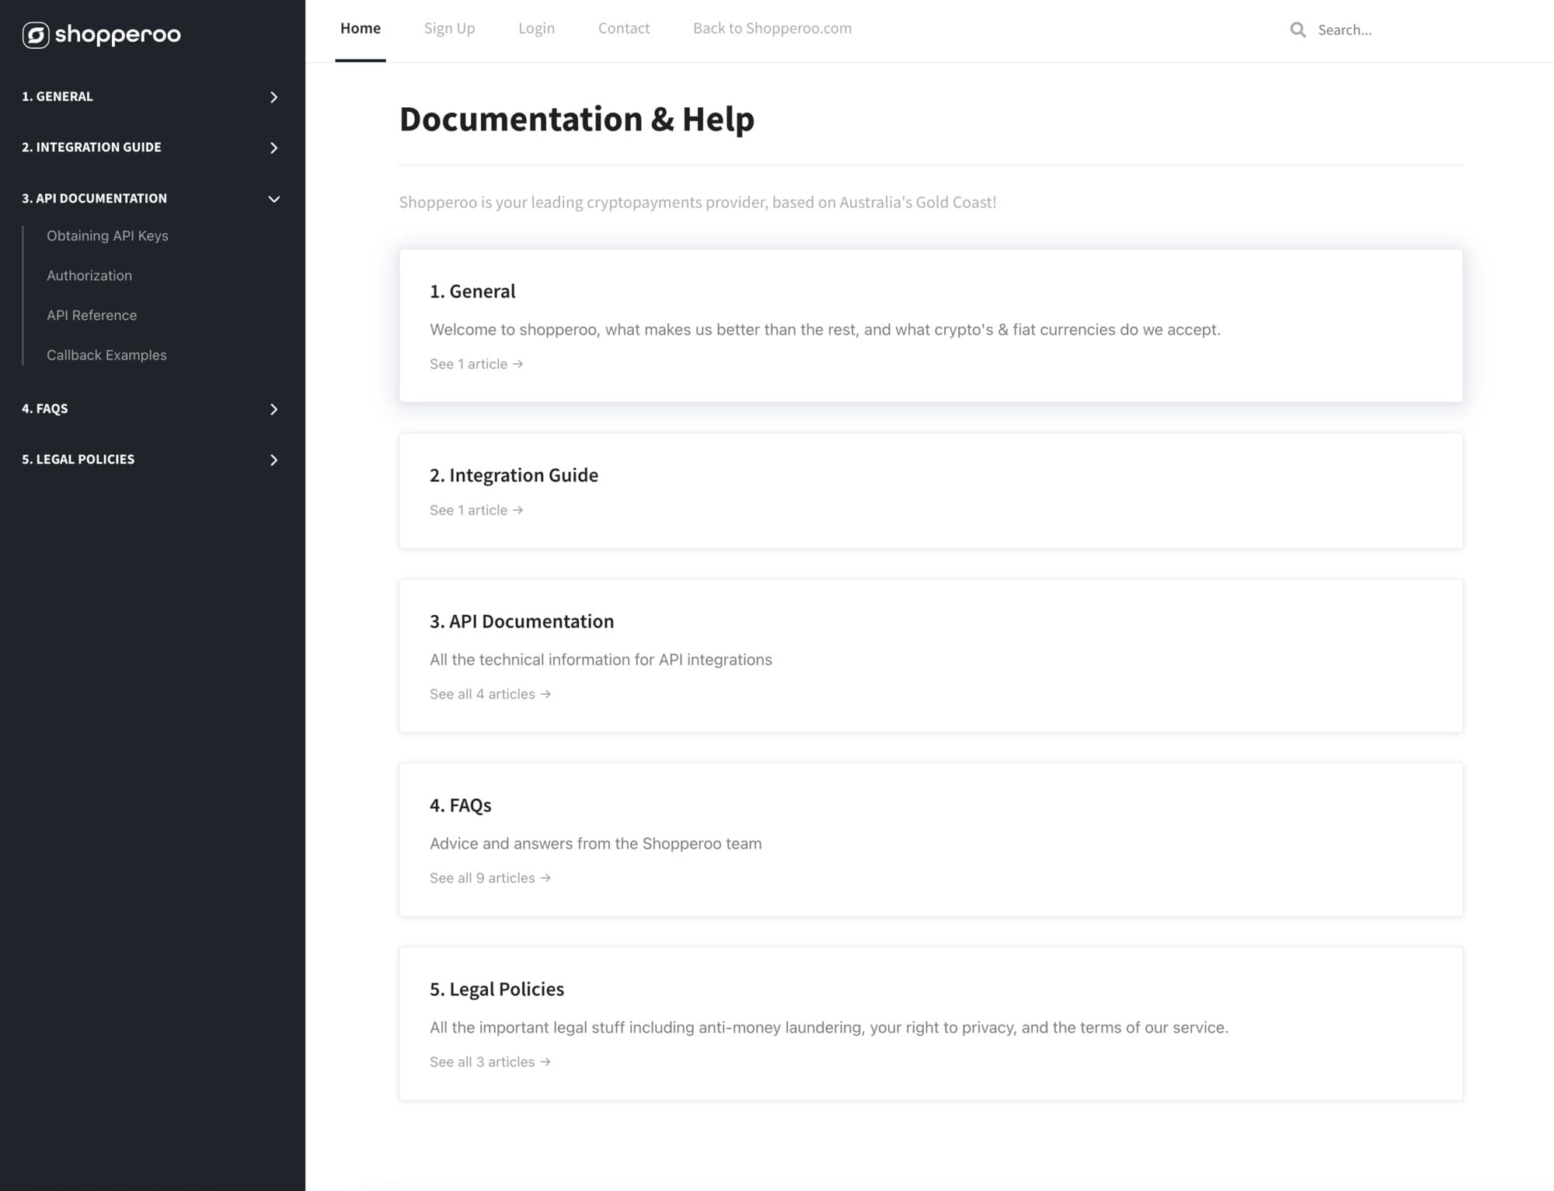Open the Login page

click(536, 29)
